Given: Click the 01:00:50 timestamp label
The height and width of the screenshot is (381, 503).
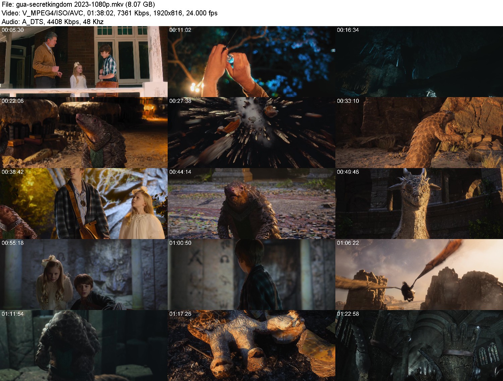Looking at the screenshot, I should (x=180, y=243).
